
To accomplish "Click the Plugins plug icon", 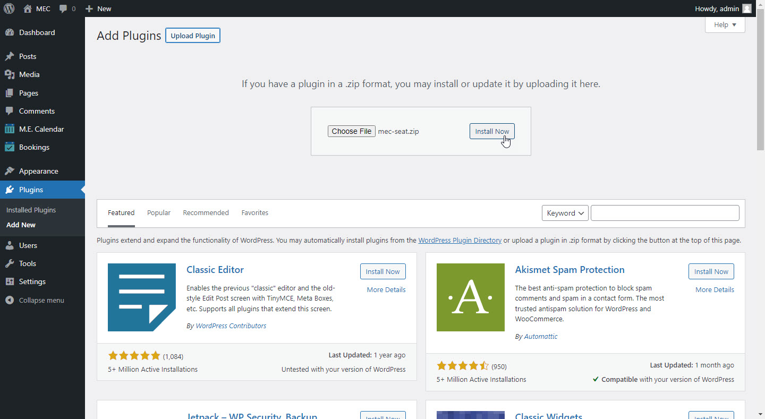I will point(10,190).
